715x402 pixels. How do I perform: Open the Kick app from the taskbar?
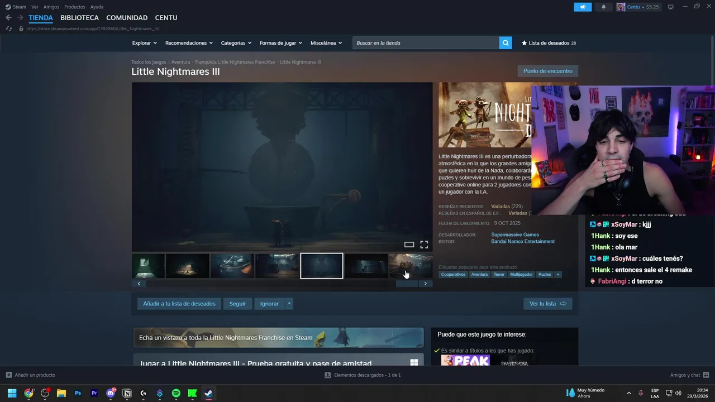click(192, 393)
